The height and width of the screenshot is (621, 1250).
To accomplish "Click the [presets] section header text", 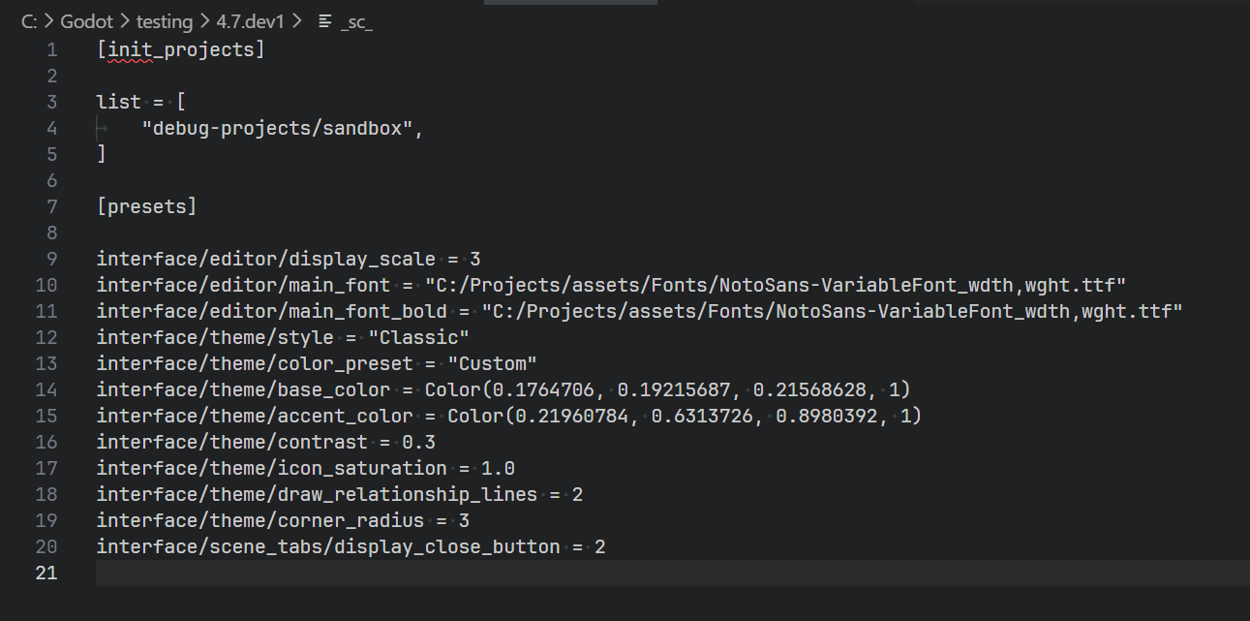I will coord(146,206).
